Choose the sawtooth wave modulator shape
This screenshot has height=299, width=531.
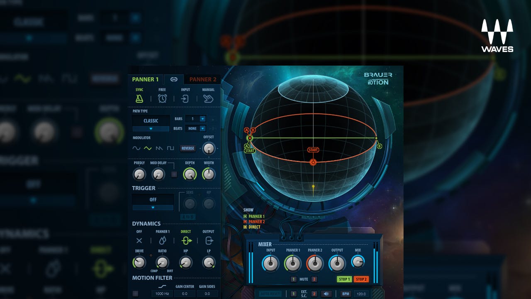pyautogui.click(x=159, y=148)
